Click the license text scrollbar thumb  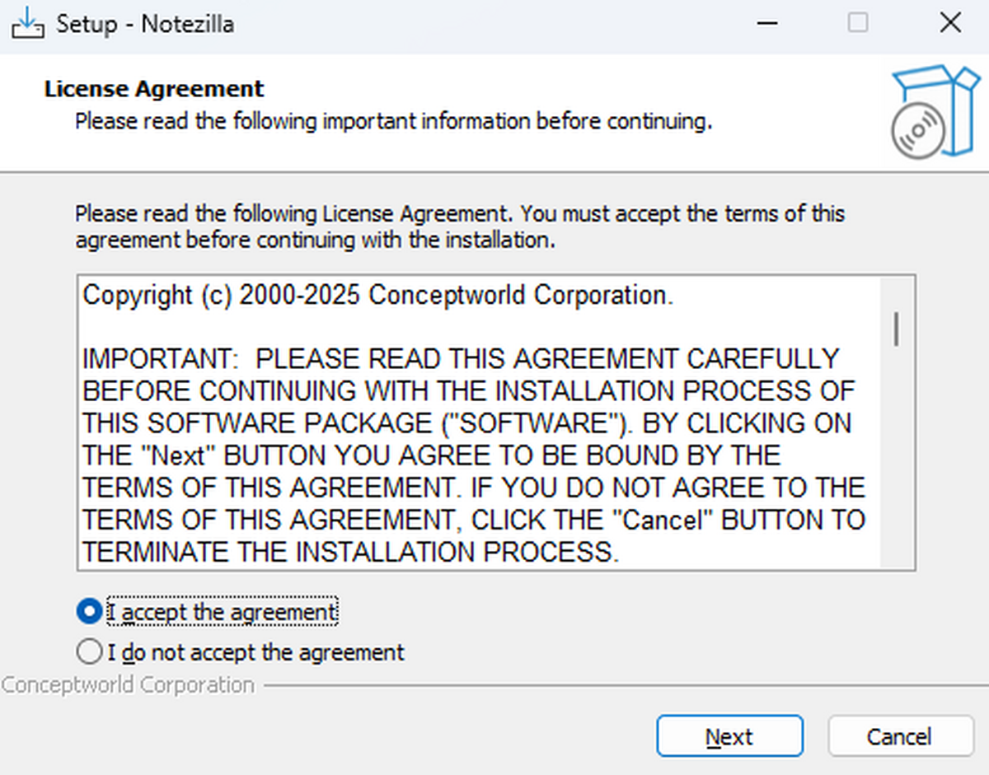point(896,329)
